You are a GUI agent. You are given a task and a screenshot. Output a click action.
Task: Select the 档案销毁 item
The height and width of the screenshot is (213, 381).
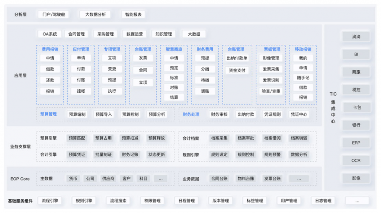click(x=299, y=138)
